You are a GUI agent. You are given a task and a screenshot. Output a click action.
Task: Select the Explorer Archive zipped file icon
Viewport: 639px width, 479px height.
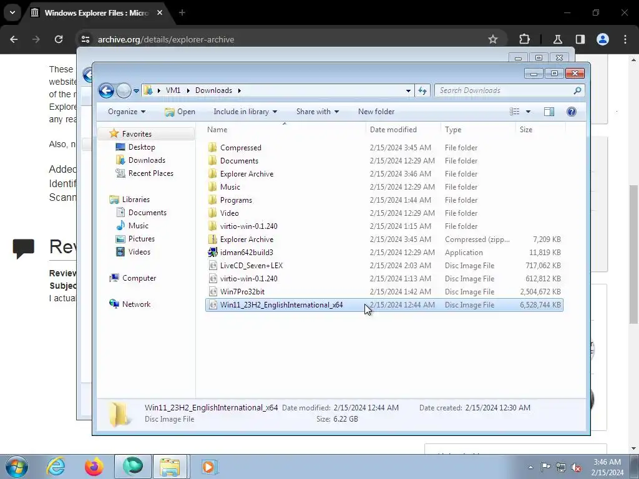click(x=212, y=239)
